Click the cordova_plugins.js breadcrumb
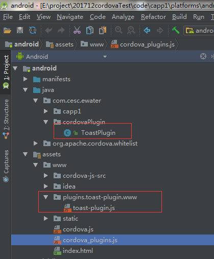This screenshot has width=214, height=259. tap(142, 44)
